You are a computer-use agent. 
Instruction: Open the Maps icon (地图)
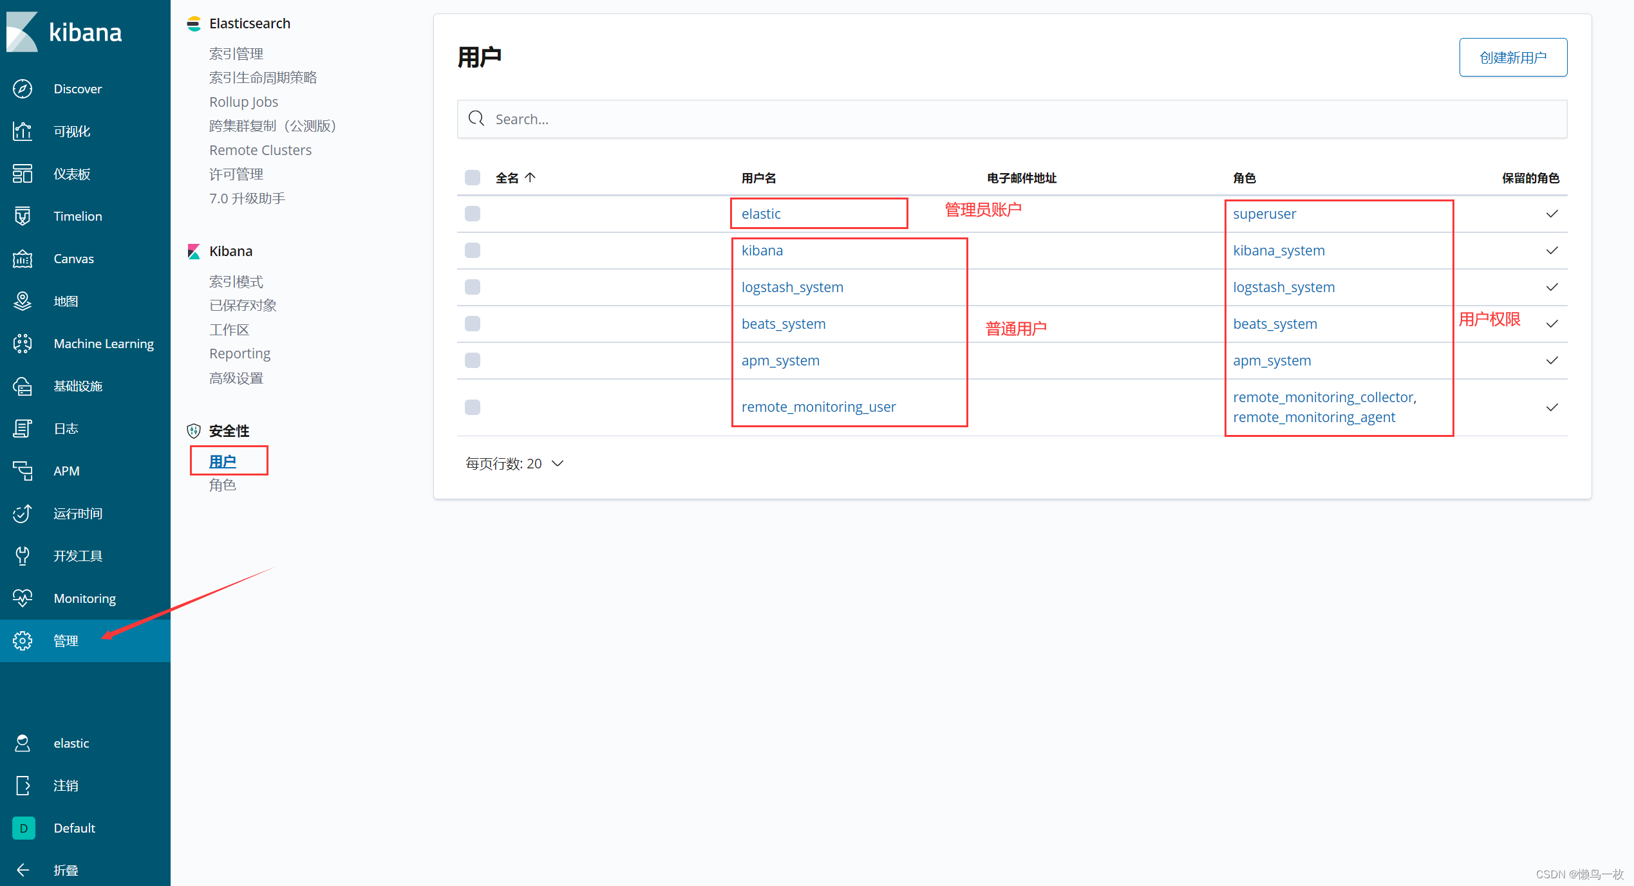pyautogui.click(x=23, y=301)
